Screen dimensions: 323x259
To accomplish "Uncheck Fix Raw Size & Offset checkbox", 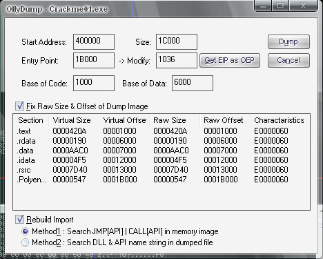I will (19, 106).
